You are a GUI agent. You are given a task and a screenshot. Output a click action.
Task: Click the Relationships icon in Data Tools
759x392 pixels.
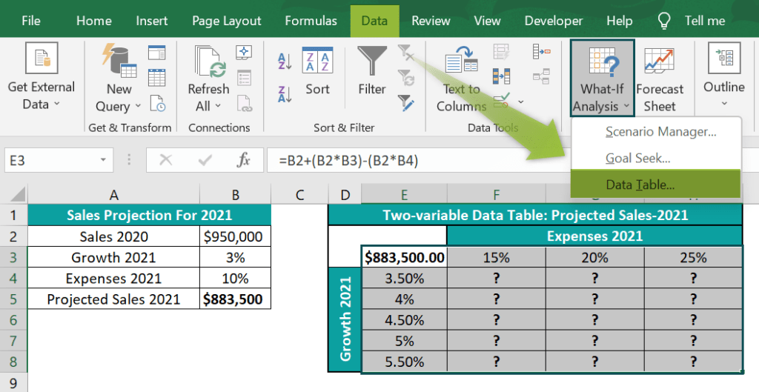click(541, 76)
